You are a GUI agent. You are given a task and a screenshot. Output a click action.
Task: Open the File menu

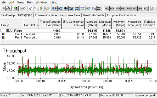point(3,2)
